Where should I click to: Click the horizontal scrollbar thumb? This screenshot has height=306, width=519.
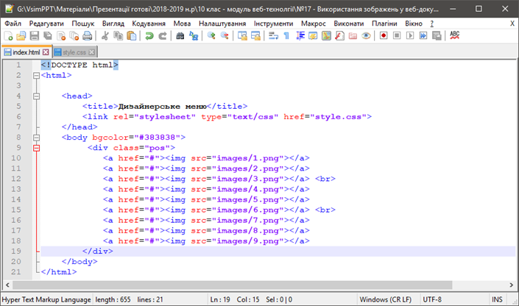[x=233, y=285]
